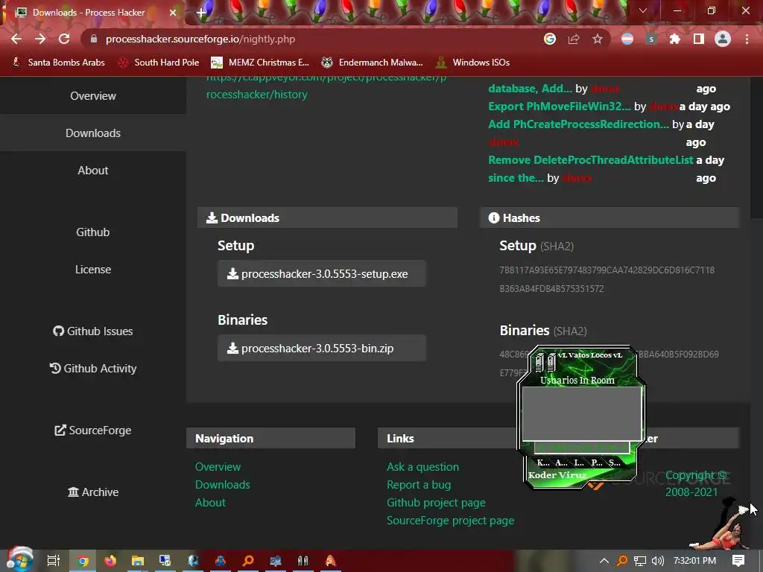Show hidden system tray icons
The height and width of the screenshot is (572, 763).
[x=604, y=561]
